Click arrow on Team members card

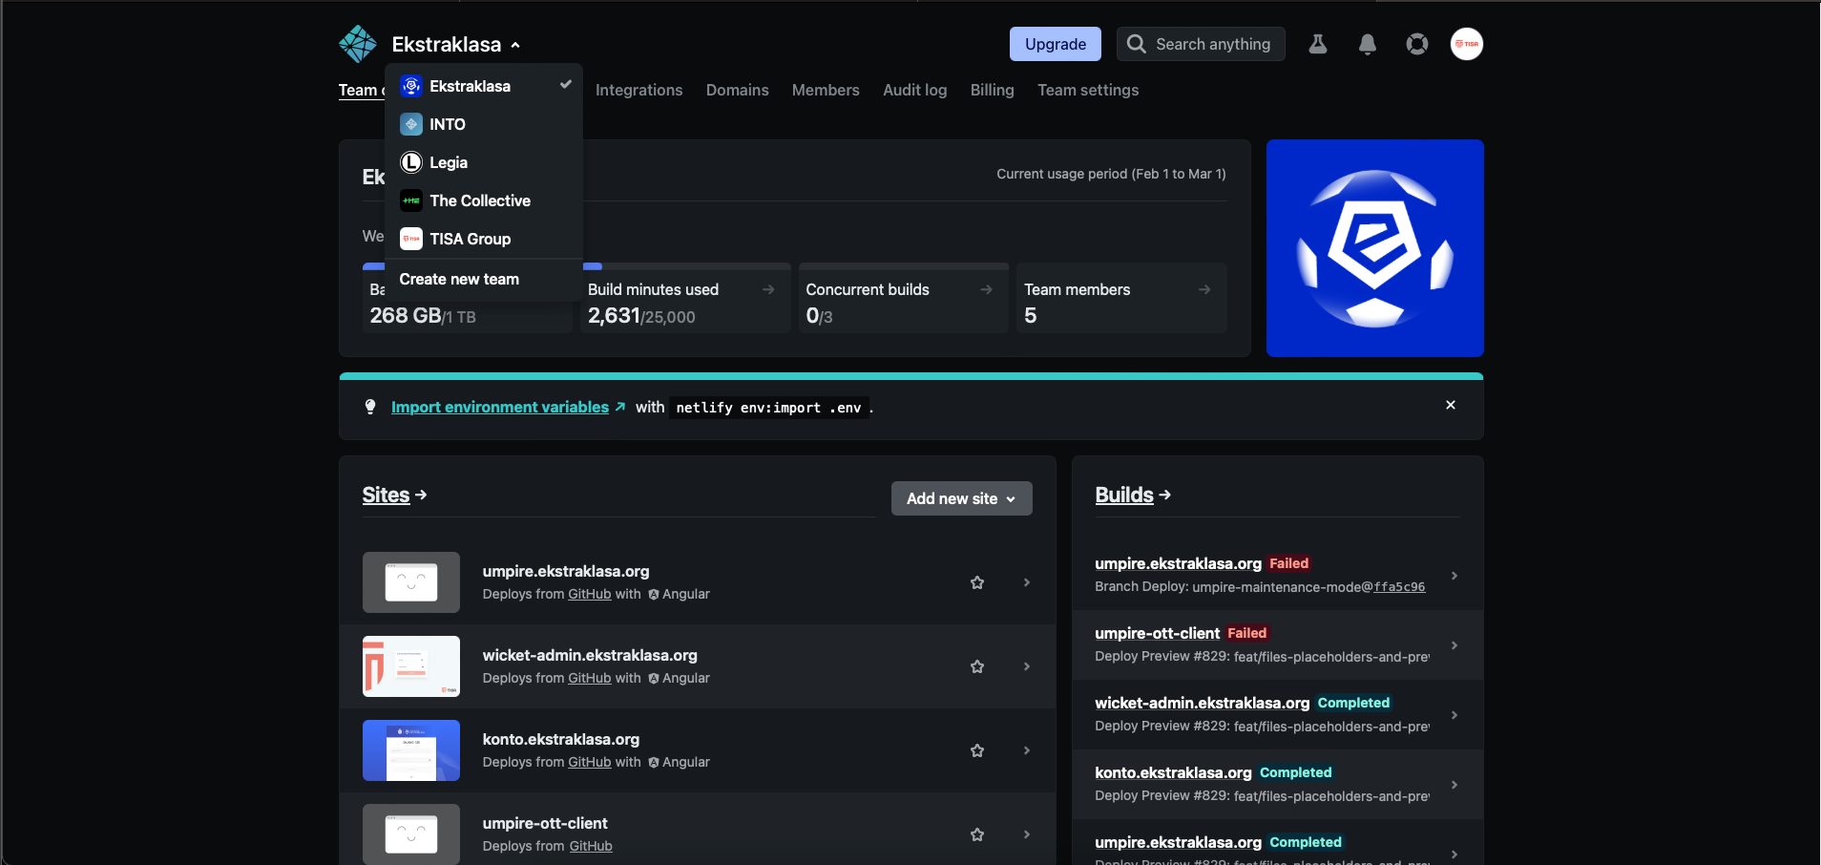tap(1204, 289)
